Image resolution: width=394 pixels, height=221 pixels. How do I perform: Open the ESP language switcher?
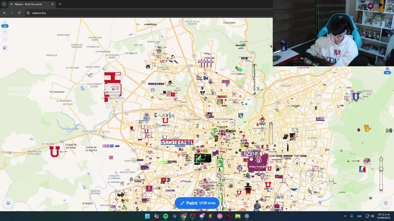[360, 216]
